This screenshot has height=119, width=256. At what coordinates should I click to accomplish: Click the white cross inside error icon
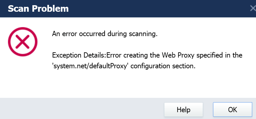tap(23, 42)
